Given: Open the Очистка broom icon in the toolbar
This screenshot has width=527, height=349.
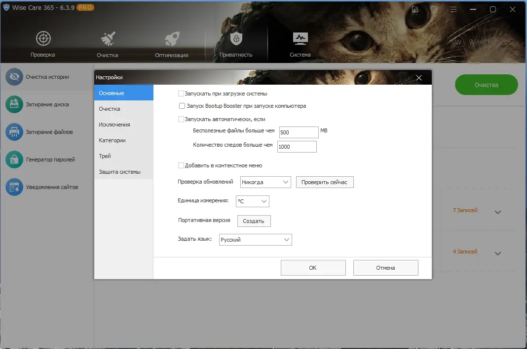Looking at the screenshot, I should point(108,38).
